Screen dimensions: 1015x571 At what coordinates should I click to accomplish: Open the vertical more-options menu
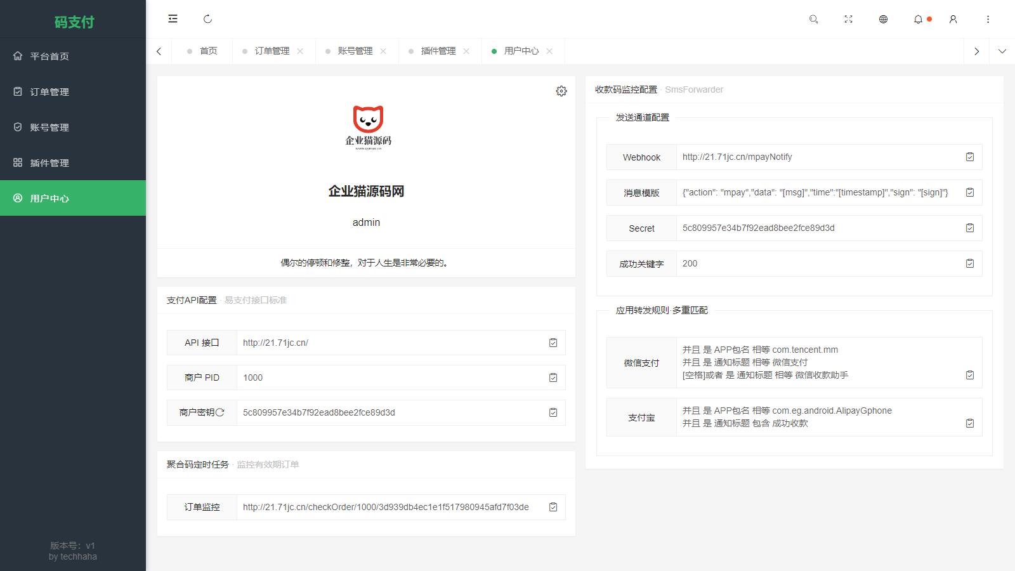988,19
